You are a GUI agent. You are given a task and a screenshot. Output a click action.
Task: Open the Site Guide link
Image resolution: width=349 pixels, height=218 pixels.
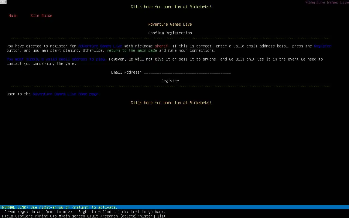[41, 16]
